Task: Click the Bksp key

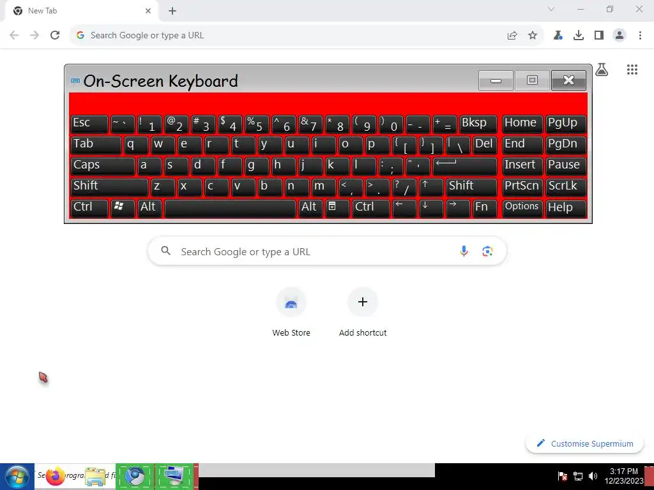Action: (x=478, y=124)
